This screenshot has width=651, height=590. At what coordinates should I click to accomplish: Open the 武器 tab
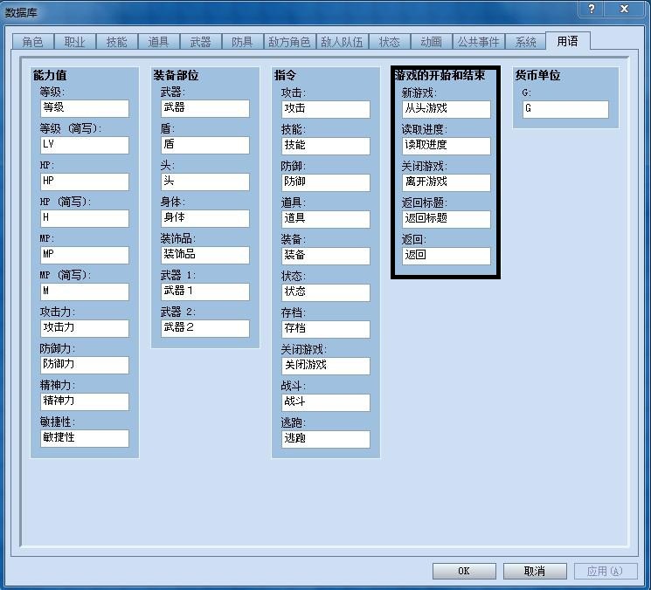click(200, 42)
